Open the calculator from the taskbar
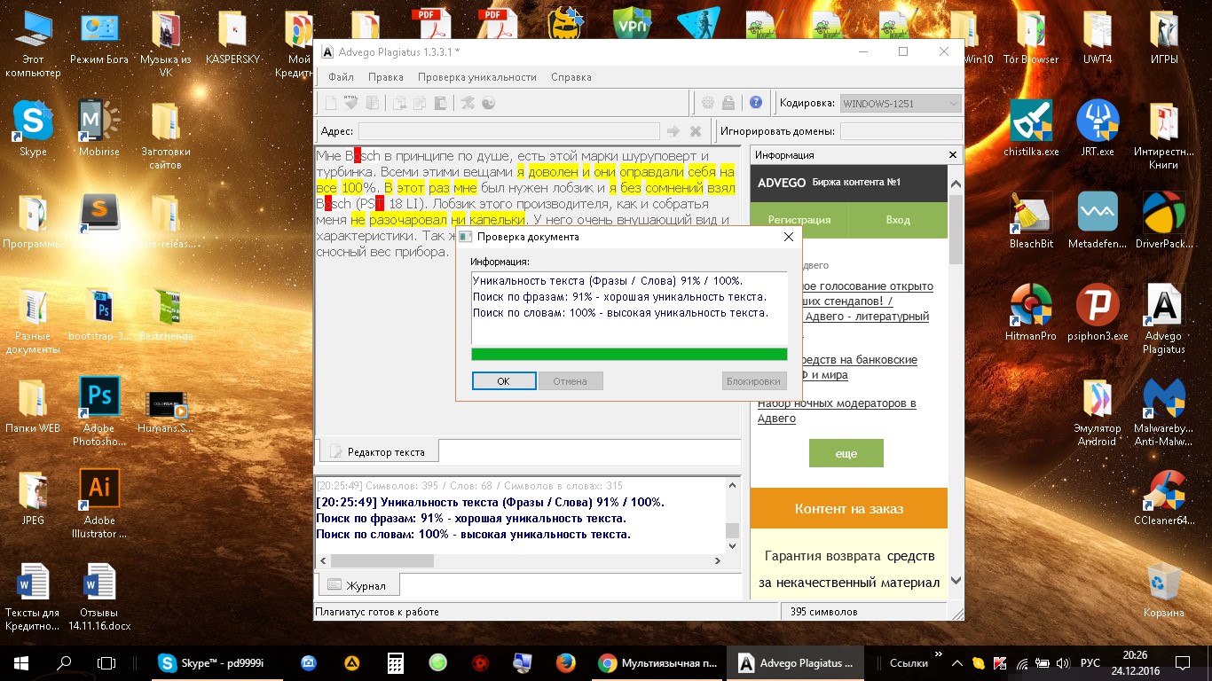This screenshot has width=1212, height=681. click(395, 662)
